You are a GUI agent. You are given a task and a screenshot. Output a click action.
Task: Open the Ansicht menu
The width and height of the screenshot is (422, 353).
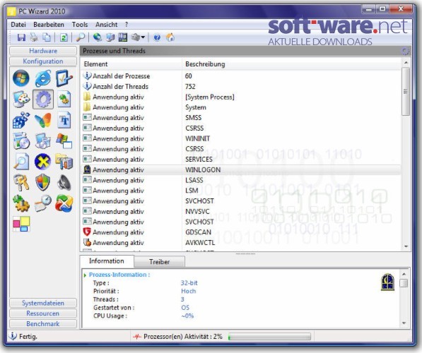106,25
